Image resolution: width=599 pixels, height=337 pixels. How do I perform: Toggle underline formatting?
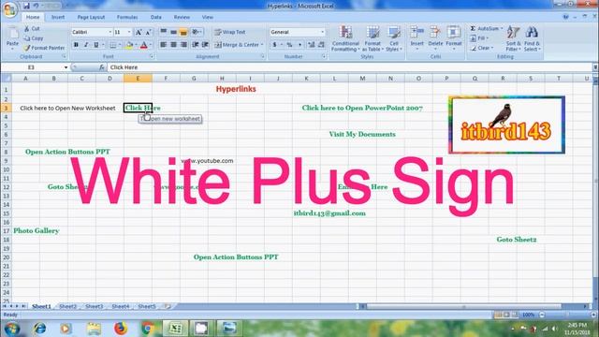point(95,45)
